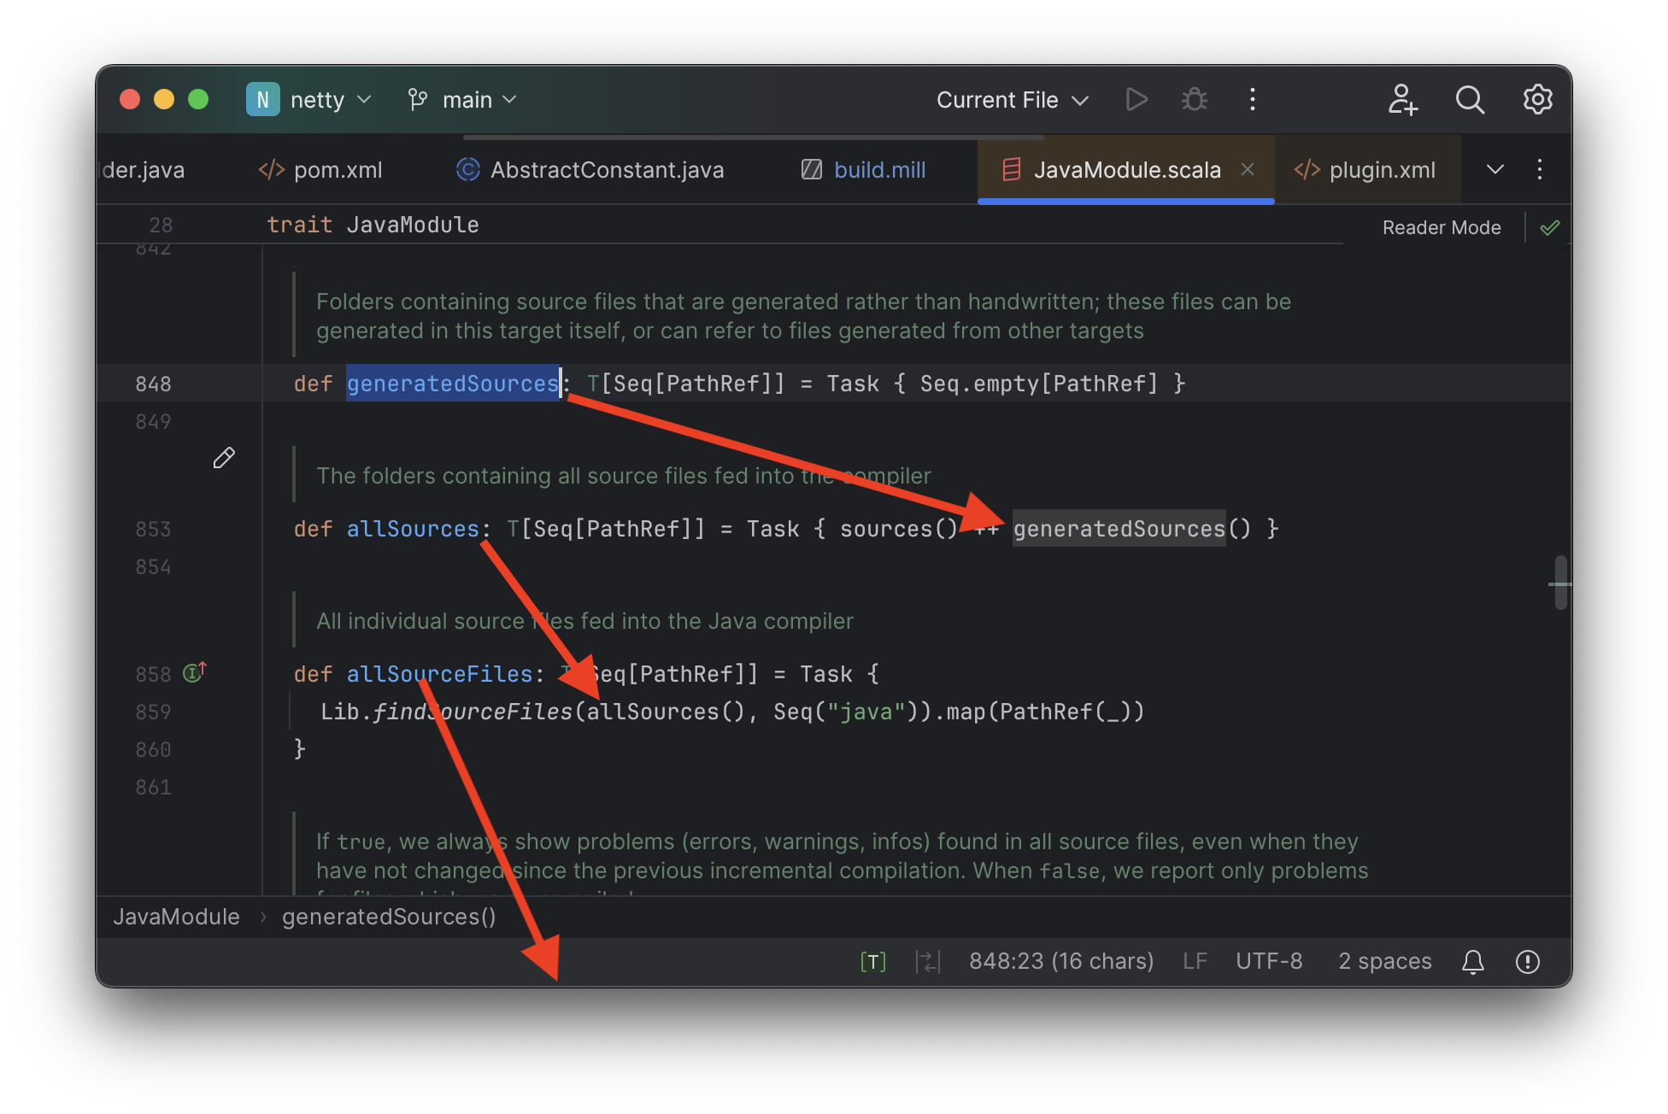
Task: Click UTF-8 encoding in the status bar
Action: pos(1268,961)
